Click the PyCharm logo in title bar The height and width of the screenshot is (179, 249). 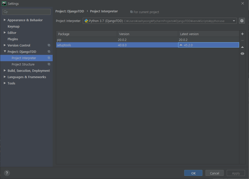[x=4, y=4]
